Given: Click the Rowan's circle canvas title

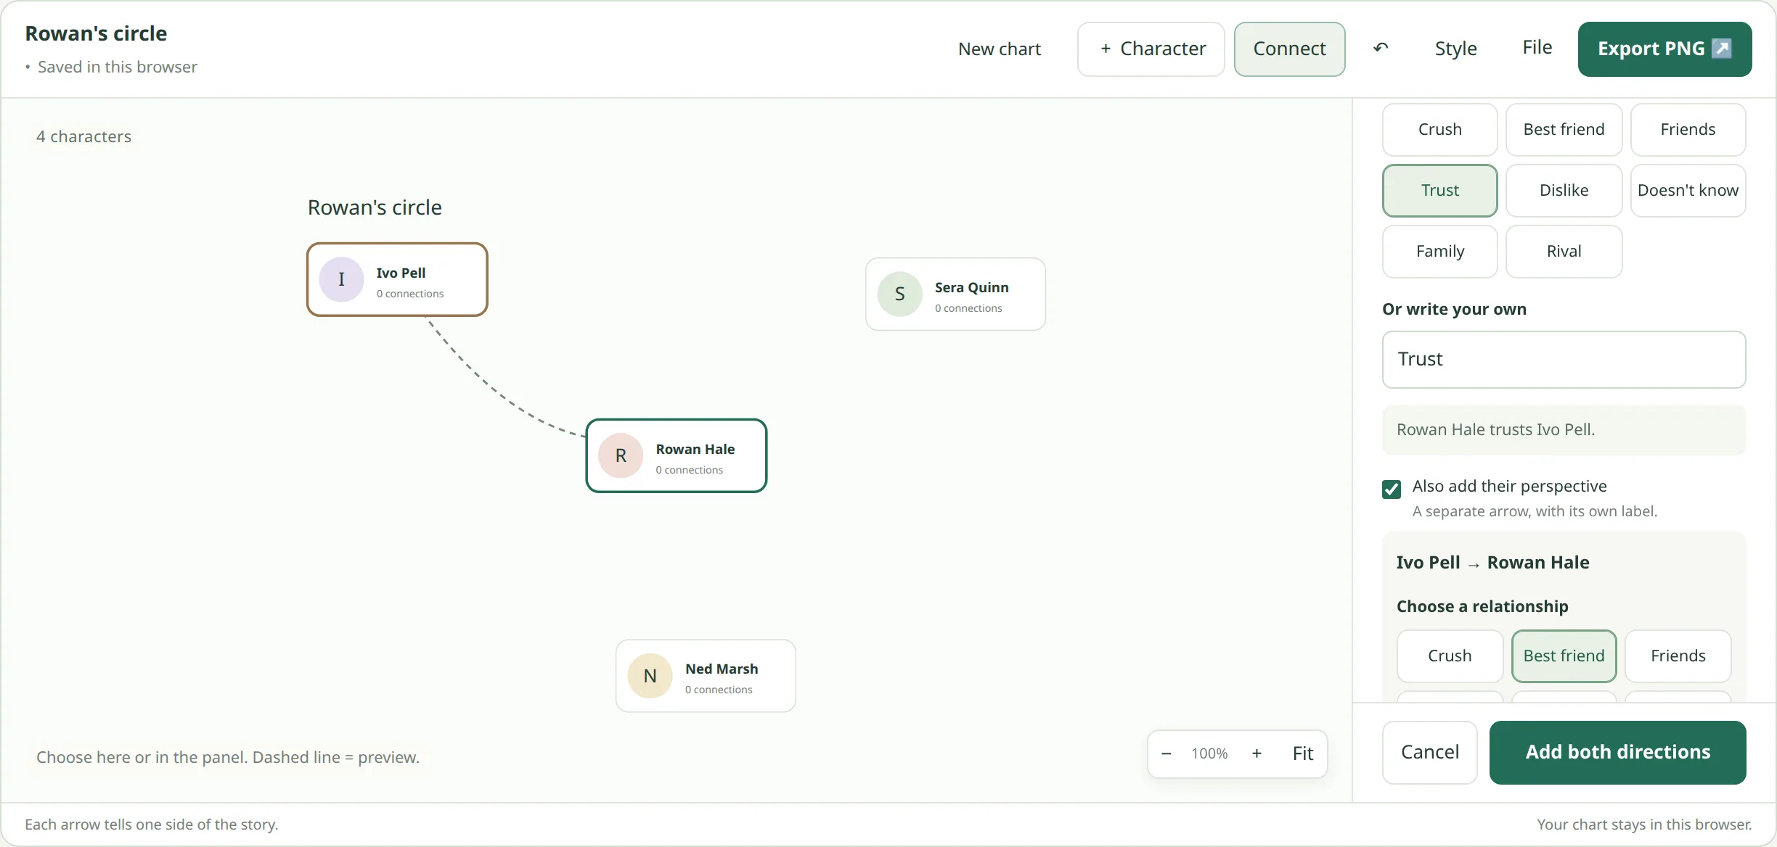Looking at the screenshot, I should 375,207.
